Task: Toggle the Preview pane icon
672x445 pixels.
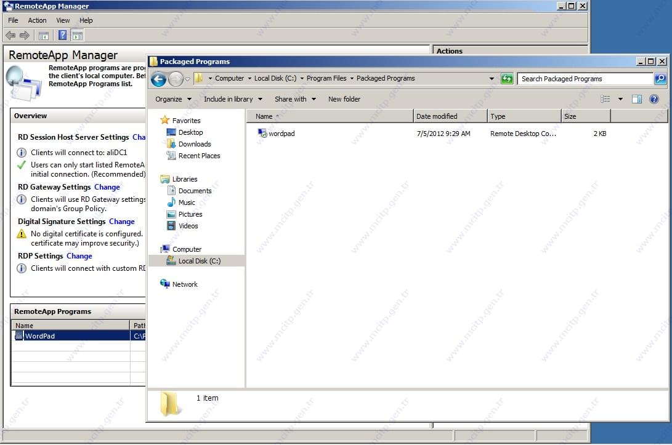Action: pyautogui.click(x=637, y=99)
